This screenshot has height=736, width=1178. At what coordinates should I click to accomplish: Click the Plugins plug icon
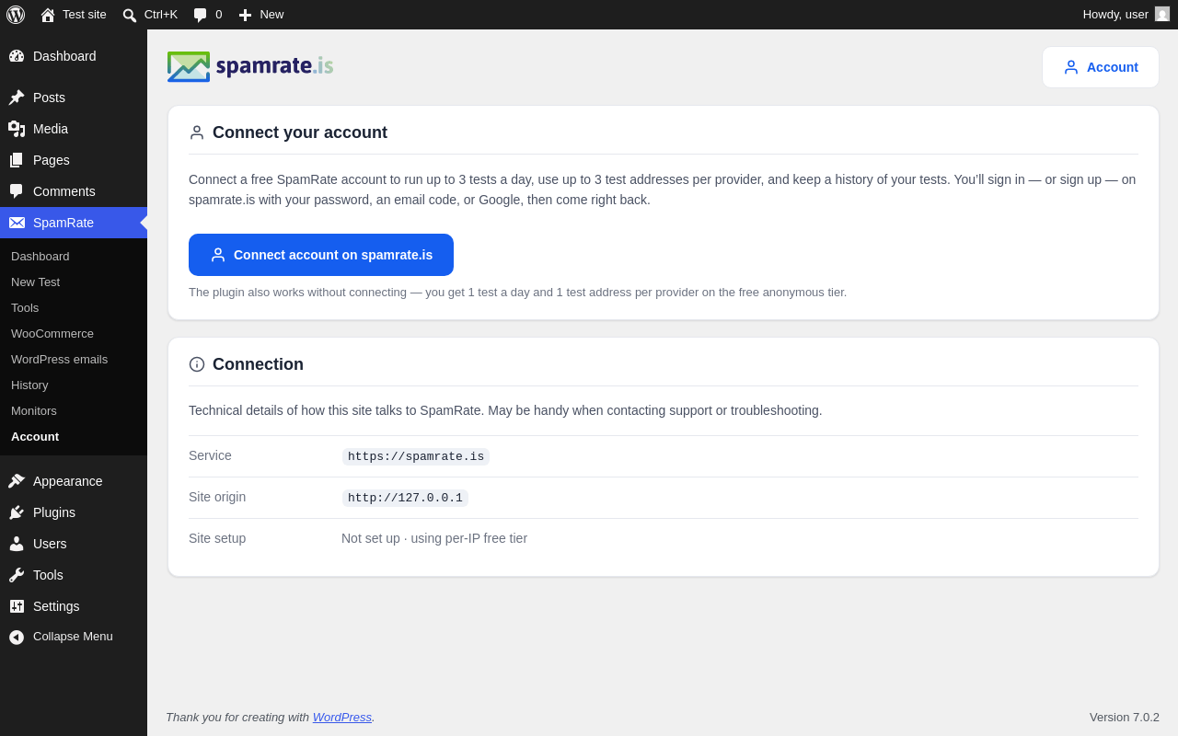click(17, 512)
